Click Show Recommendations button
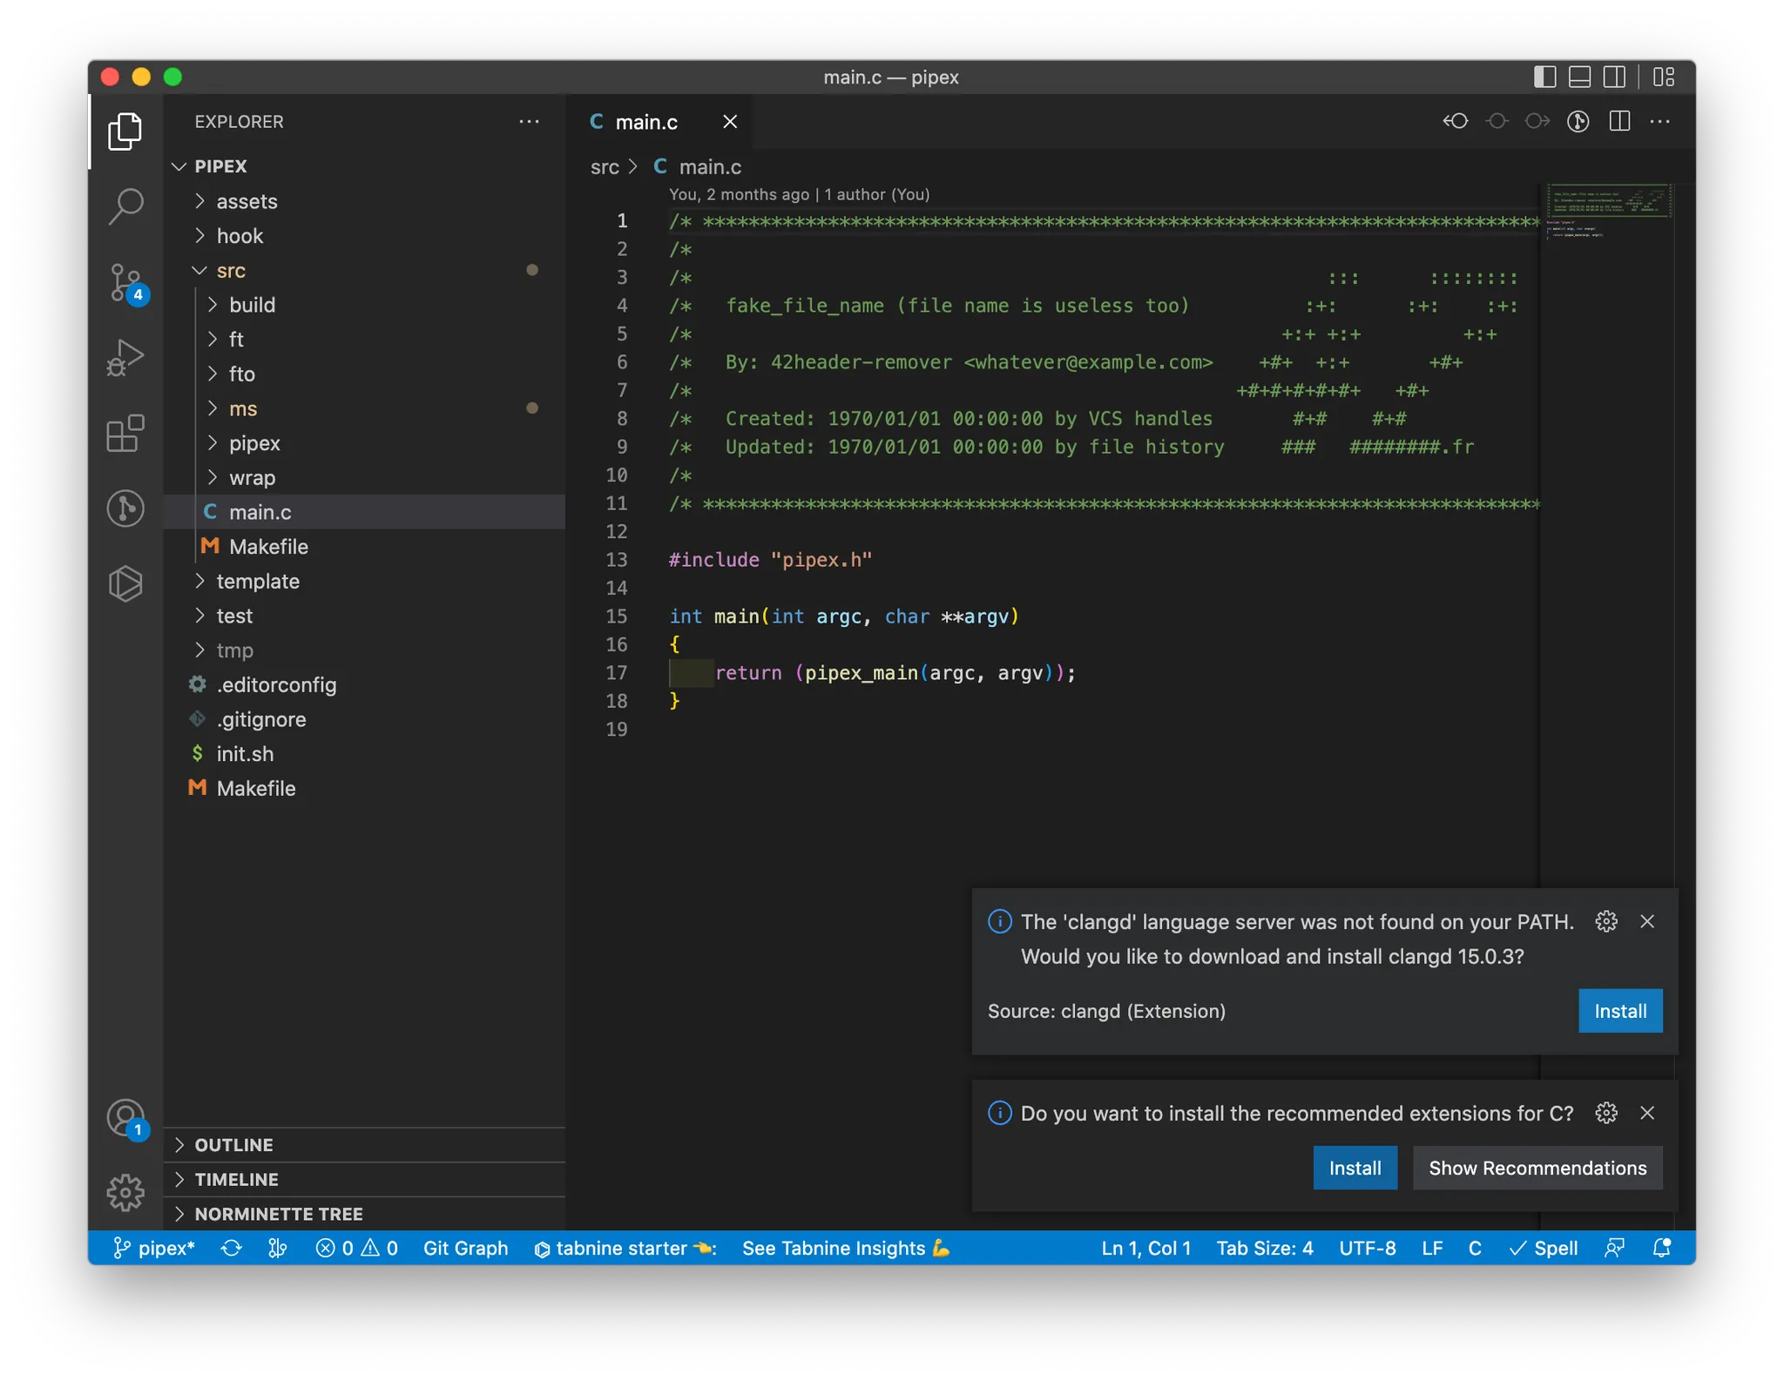Screen dimensions: 1784x1381 tap(1537, 1168)
